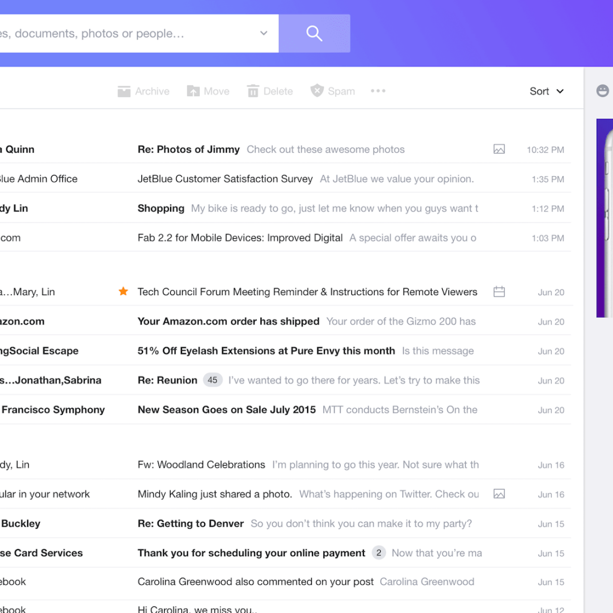Viewport: 613px width, 613px height.
Task: Open the smiley emoji icon on the right
Action: point(602,90)
